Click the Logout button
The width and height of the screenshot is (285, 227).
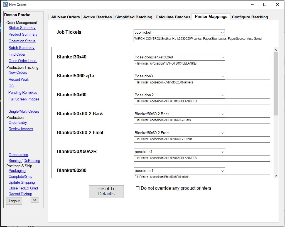pos(14,201)
